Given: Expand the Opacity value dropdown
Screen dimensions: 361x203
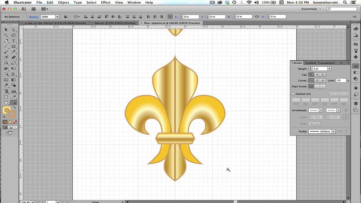Looking at the screenshot, I should pyautogui.click(x=57, y=17).
